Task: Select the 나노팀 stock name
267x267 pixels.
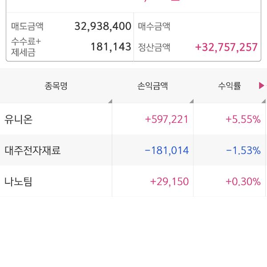Action: [x=19, y=182]
